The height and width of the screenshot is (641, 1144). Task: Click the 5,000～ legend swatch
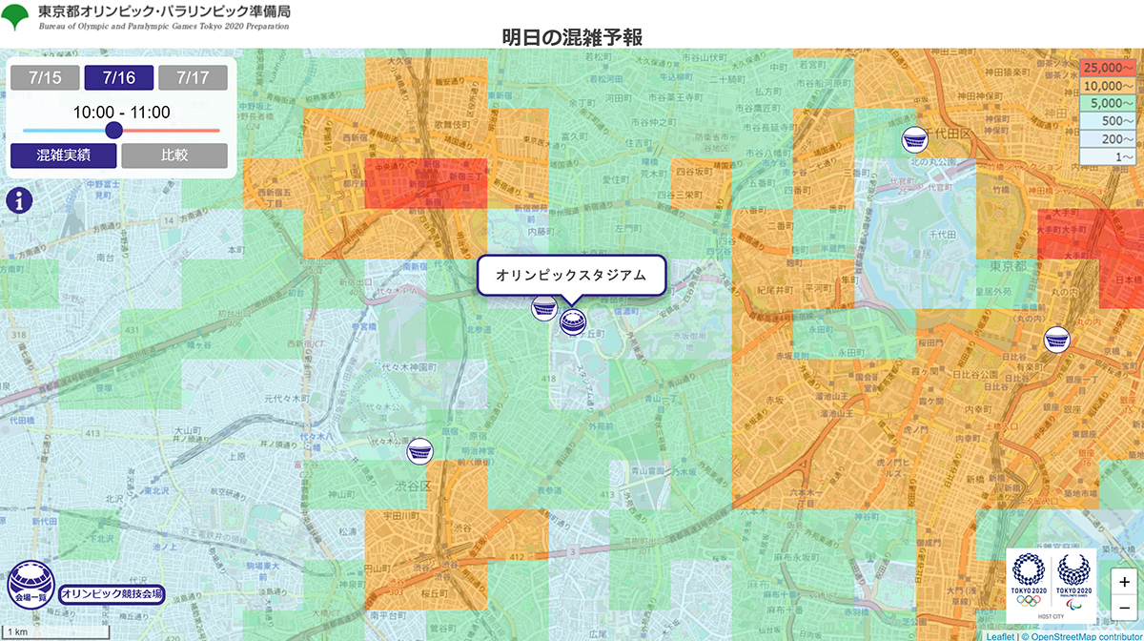(x=1110, y=102)
